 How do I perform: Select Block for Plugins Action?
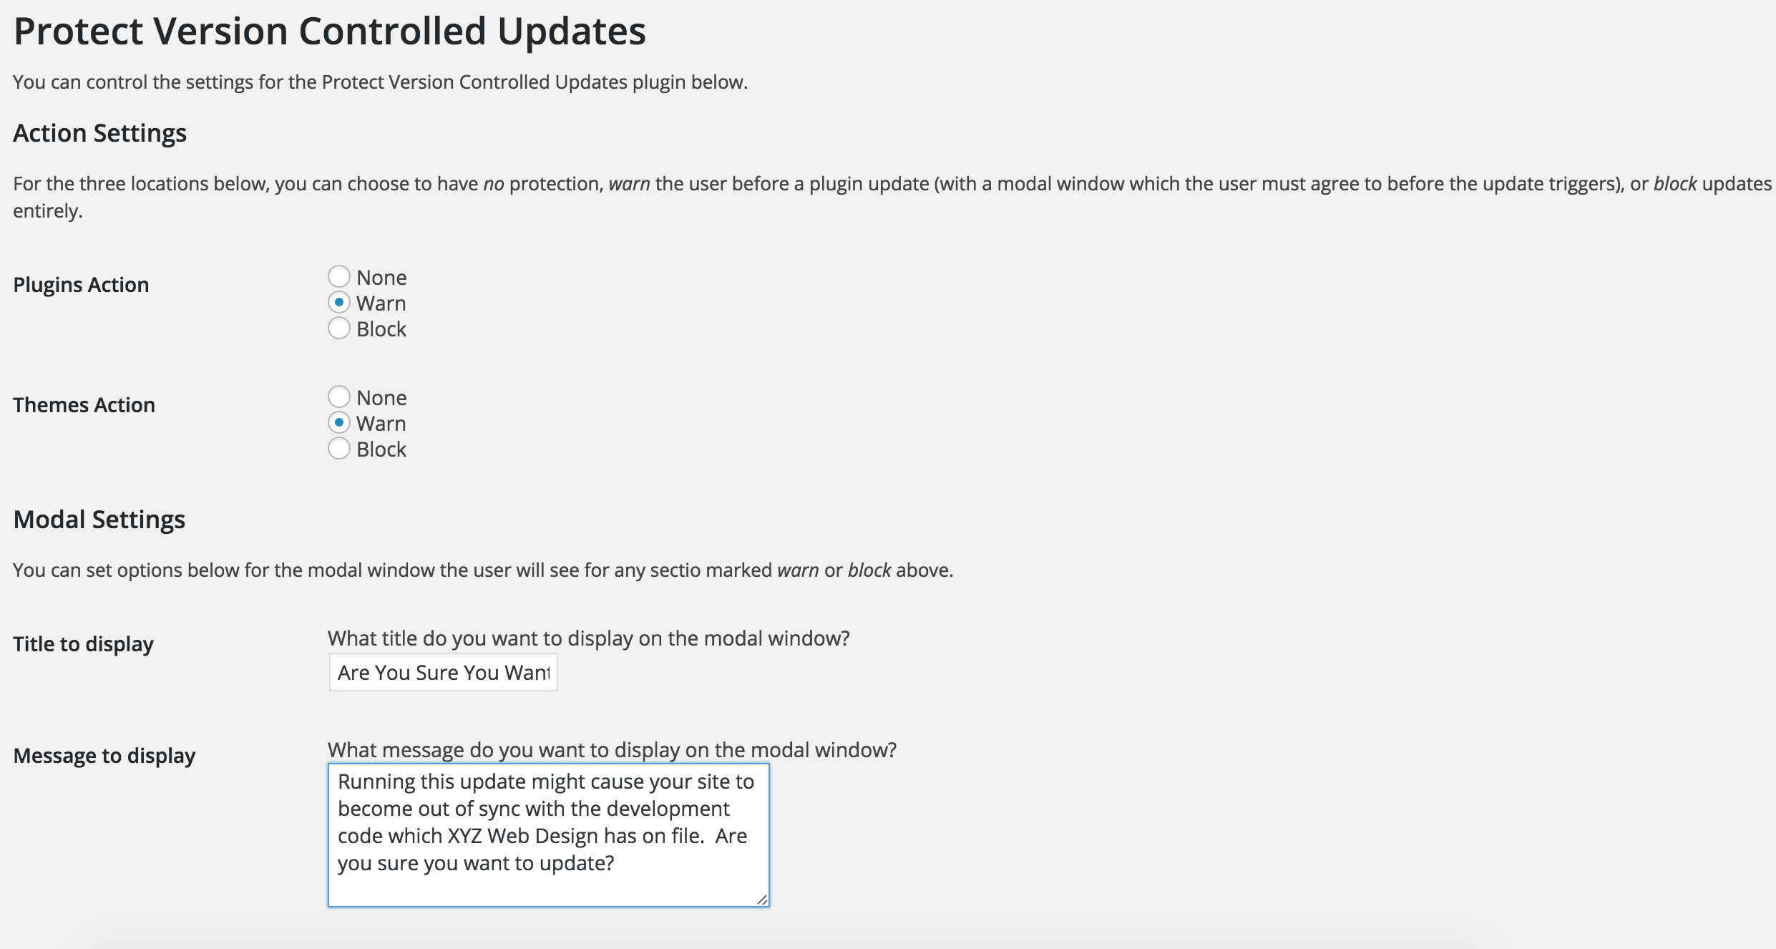[x=338, y=328]
